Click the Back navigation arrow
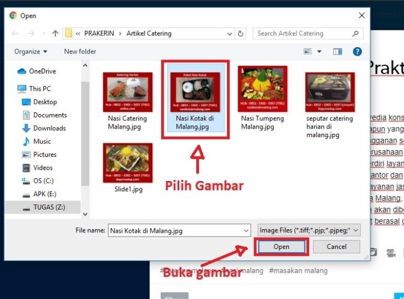404x299 pixels. tap(15, 34)
